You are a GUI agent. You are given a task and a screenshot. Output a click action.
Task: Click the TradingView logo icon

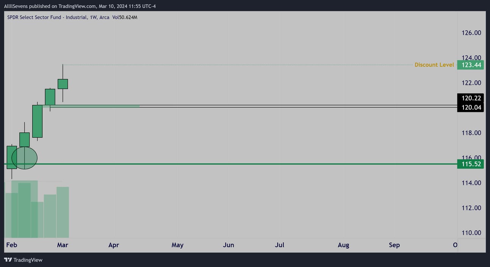coord(8,260)
